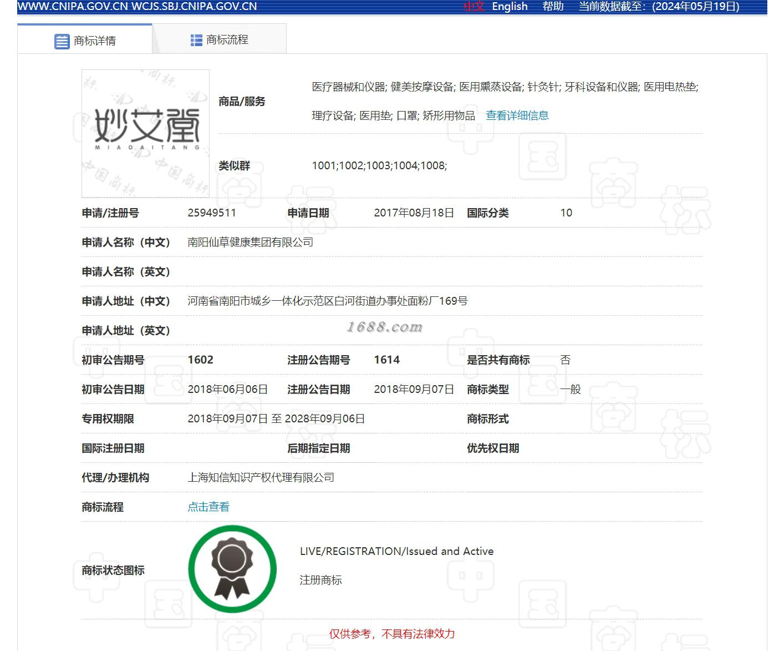
Task: Select the data cutoff date 2024年05月19日
Action: pos(696,7)
